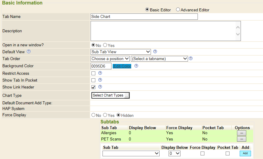The width and height of the screenshot is (263, 159).
Task: Click into the Tab Name text field
Action: [x=144, y=17]
